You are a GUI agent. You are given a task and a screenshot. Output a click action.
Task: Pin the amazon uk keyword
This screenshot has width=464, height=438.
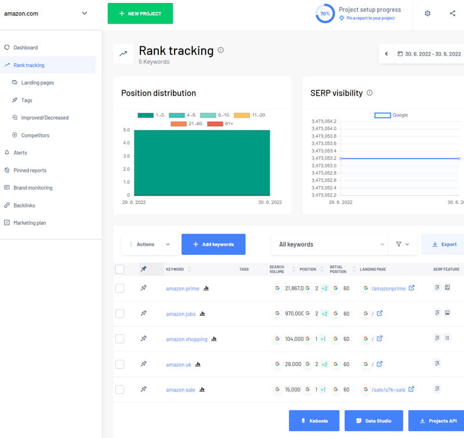pos(143,364)
